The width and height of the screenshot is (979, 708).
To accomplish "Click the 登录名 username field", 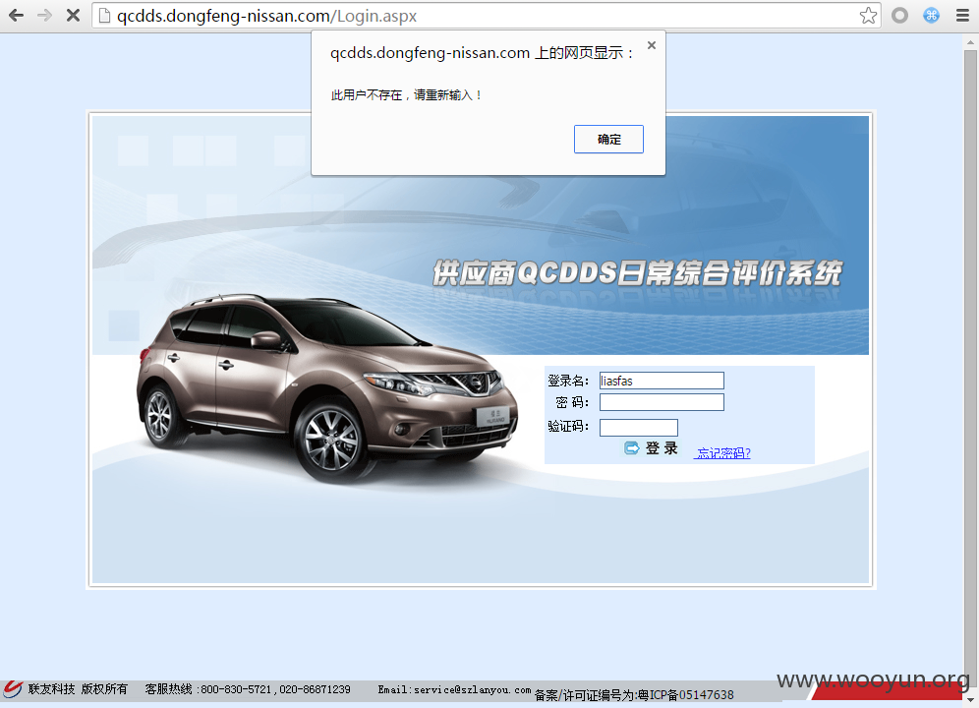I will 662,381.
